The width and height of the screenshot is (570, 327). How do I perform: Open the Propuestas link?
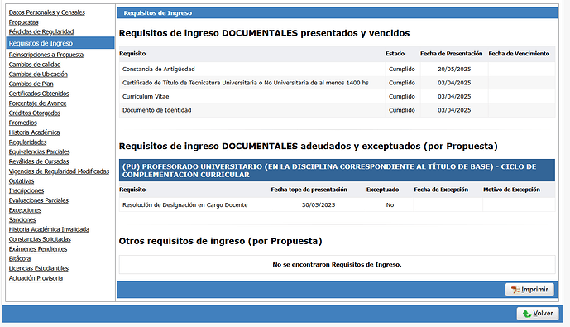click(x=24, y=22)
